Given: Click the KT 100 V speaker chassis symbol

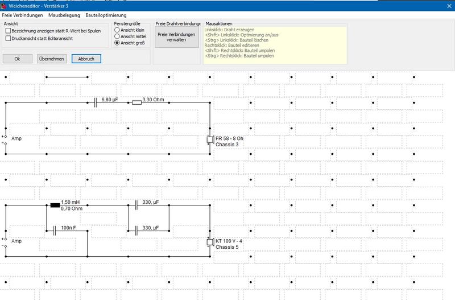Looking at the screenshot, I should [209, 243].
